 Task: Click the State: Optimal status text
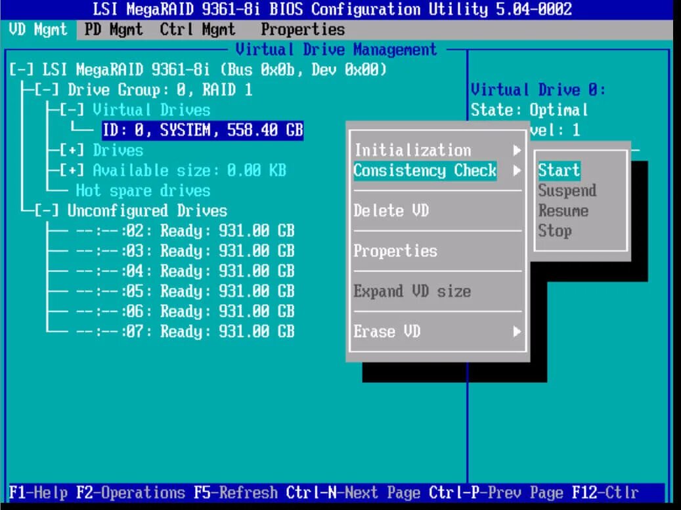529,110
